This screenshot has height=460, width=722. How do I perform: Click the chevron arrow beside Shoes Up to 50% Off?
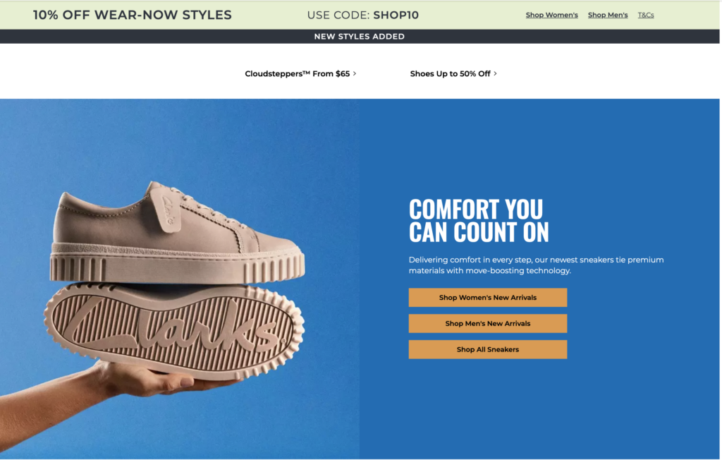pyautogui.click(x=496, y=74)
